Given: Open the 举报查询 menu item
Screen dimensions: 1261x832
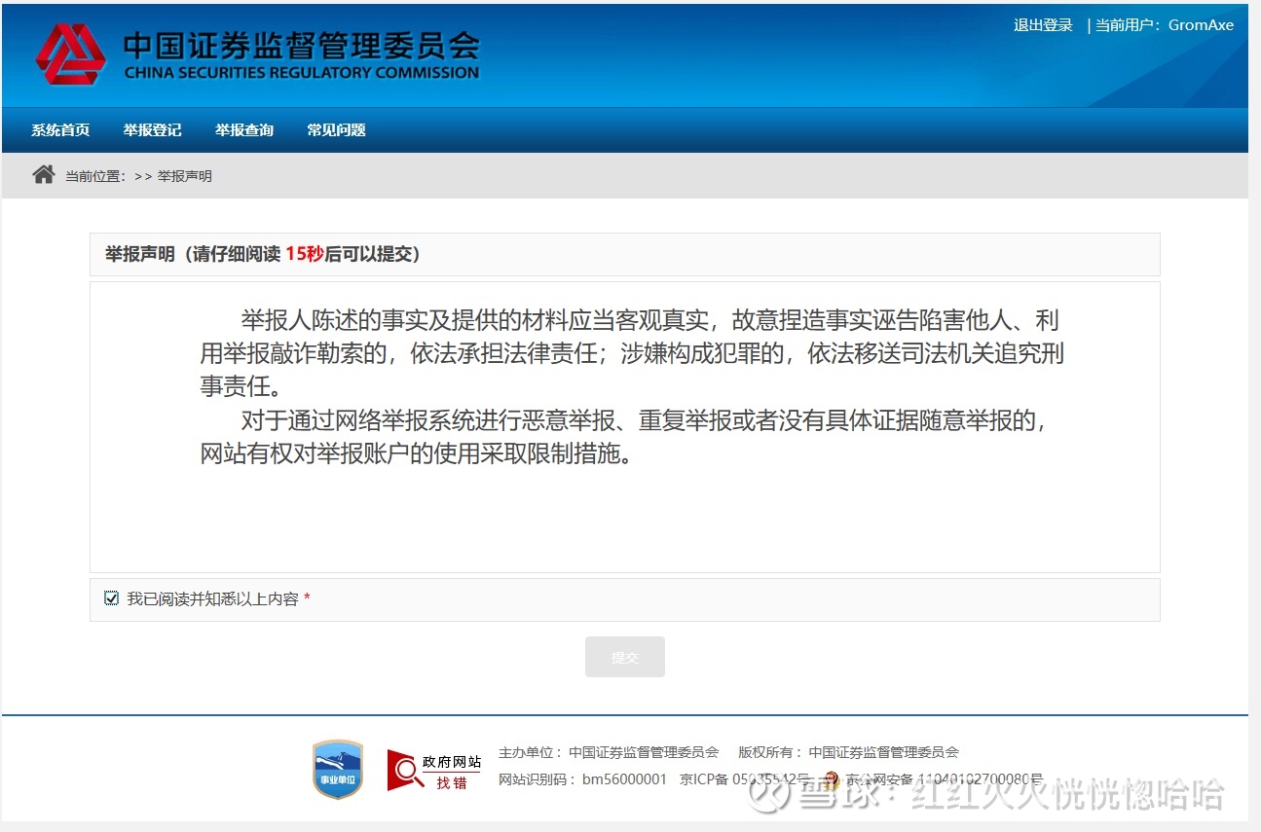Looking at the screenshot, I should click(243, 129).
